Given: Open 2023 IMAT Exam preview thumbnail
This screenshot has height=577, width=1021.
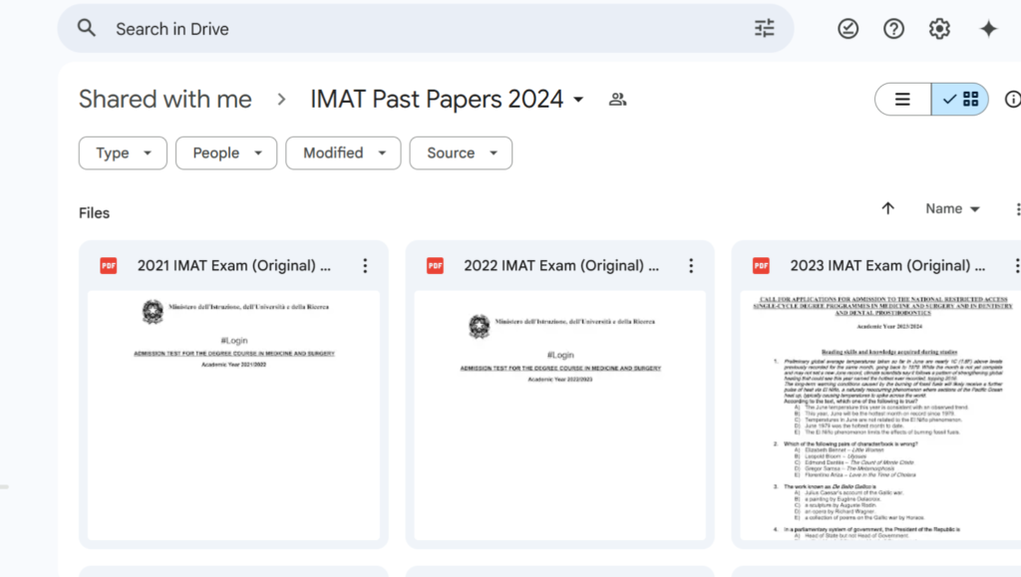Looking at the screenshot, I should click(880, 415).
